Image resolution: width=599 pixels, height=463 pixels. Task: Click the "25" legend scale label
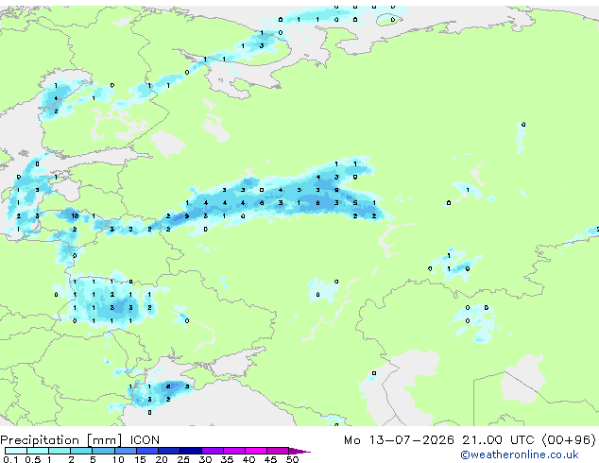(x=183, y=459)
